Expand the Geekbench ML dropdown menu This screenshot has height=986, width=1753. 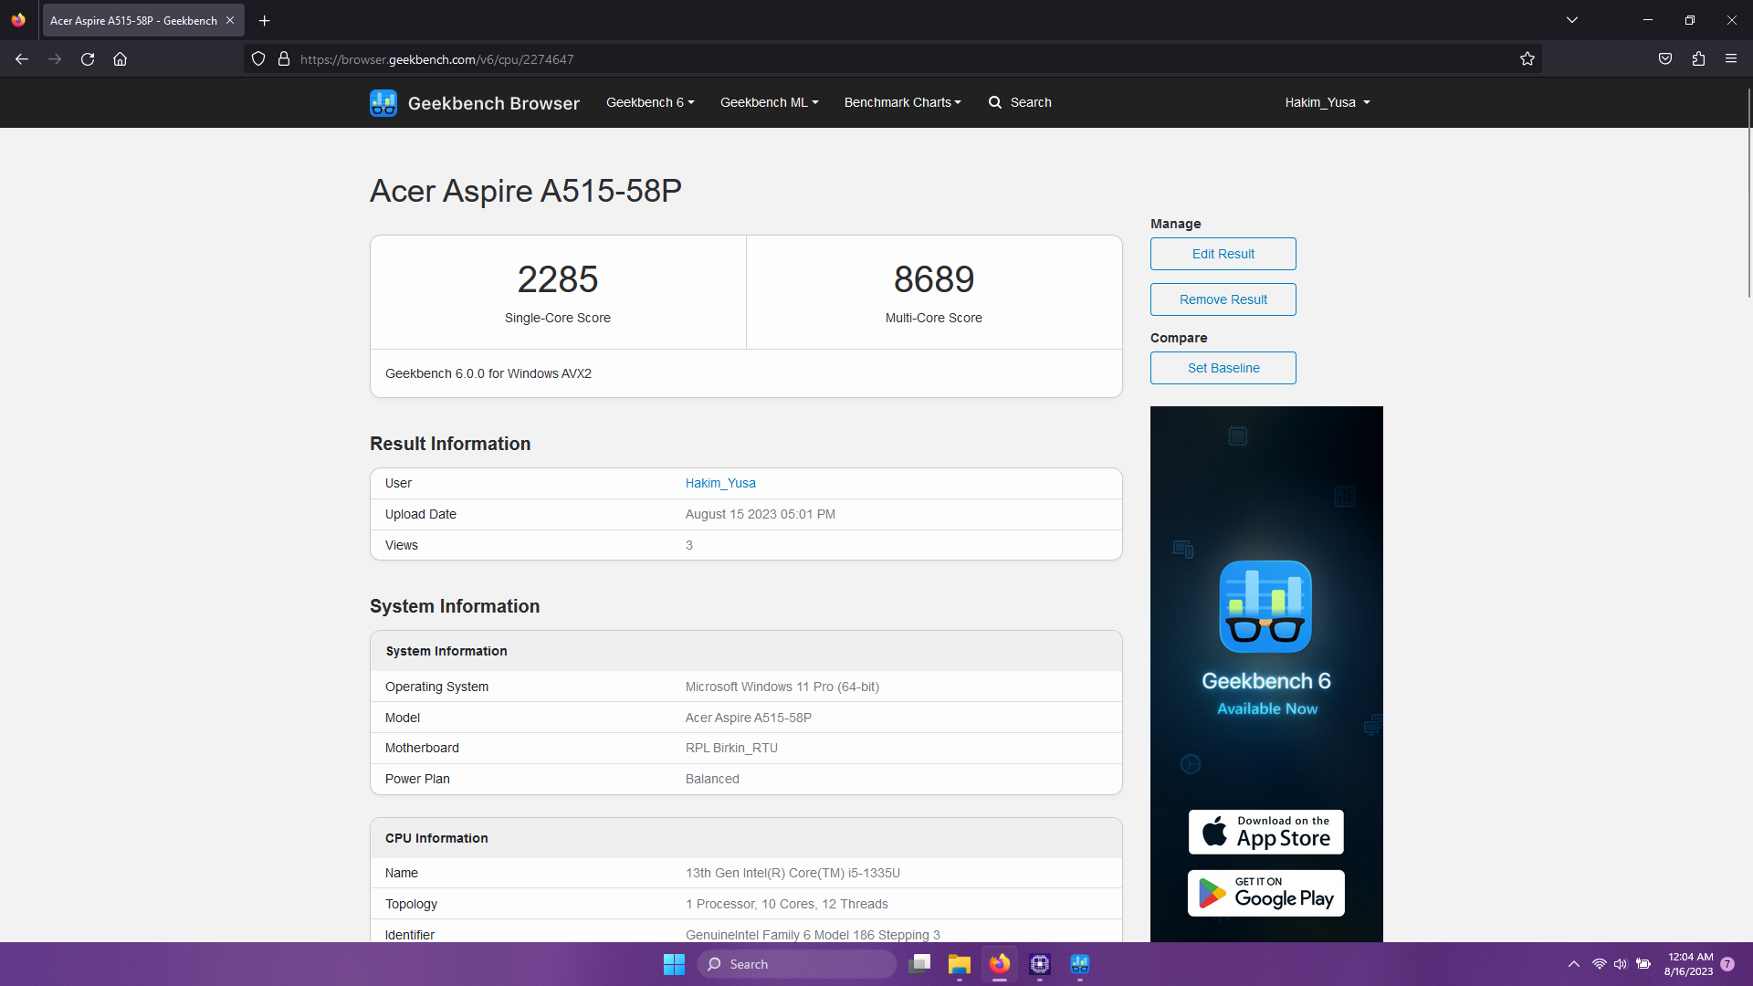[x=769, y=103]
